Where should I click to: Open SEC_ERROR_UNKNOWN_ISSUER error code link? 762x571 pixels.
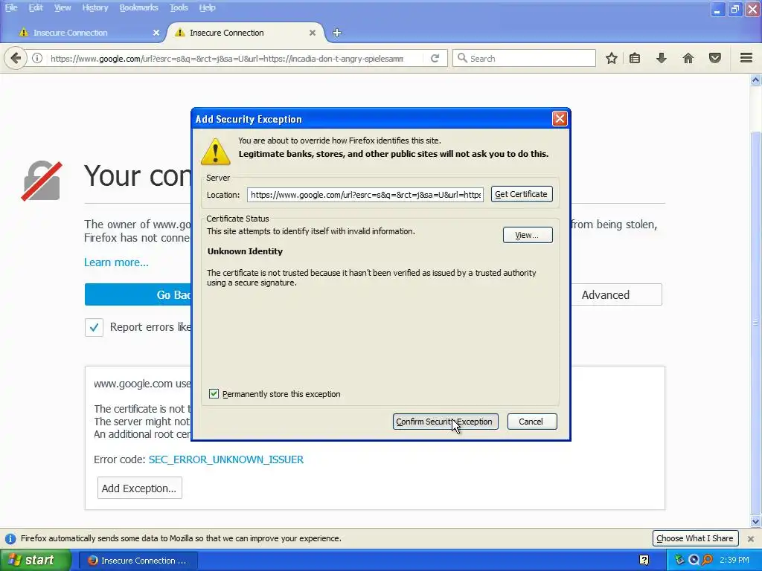226,459
